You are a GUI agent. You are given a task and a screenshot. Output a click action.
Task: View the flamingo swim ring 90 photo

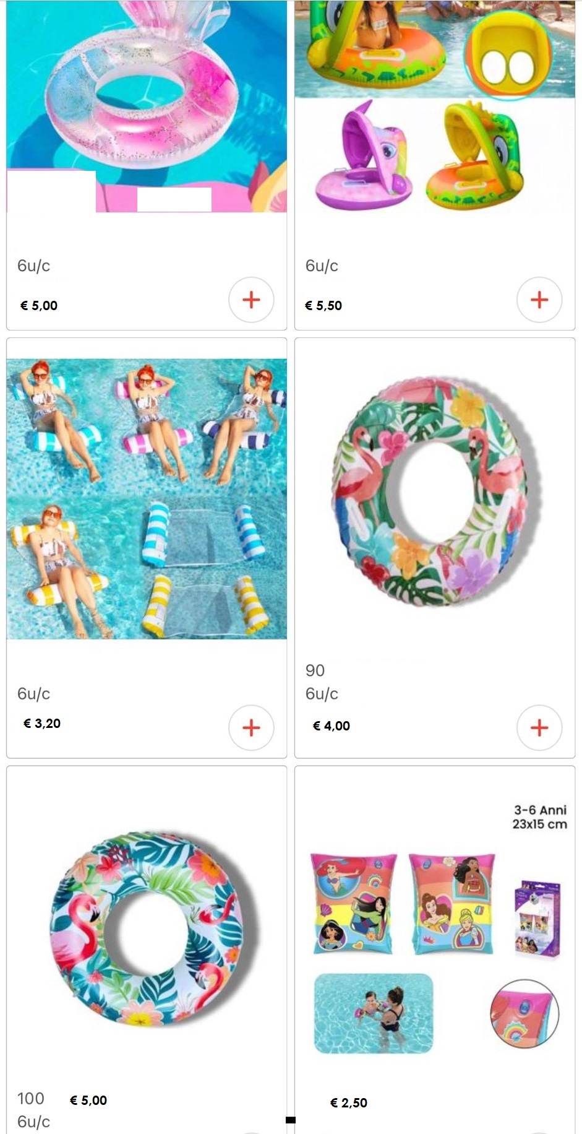click(x=435, y=492)
